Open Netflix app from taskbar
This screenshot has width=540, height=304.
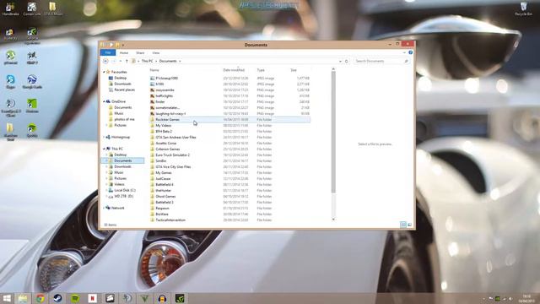pyautogui.click(x=92, y=298)
